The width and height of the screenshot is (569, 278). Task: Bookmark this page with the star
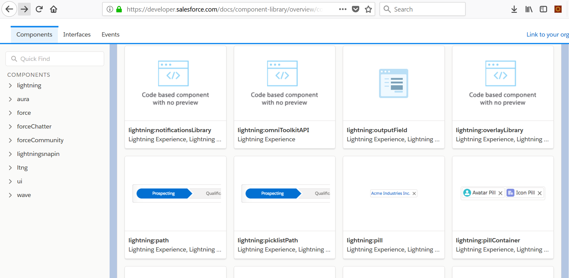(368, 9)
